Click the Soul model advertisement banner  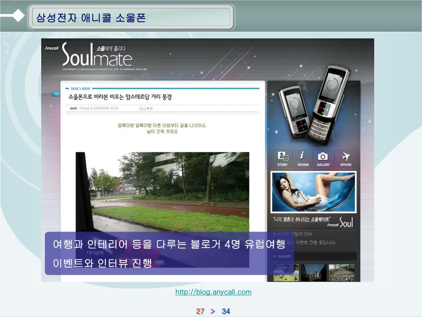tap(314, 192)
